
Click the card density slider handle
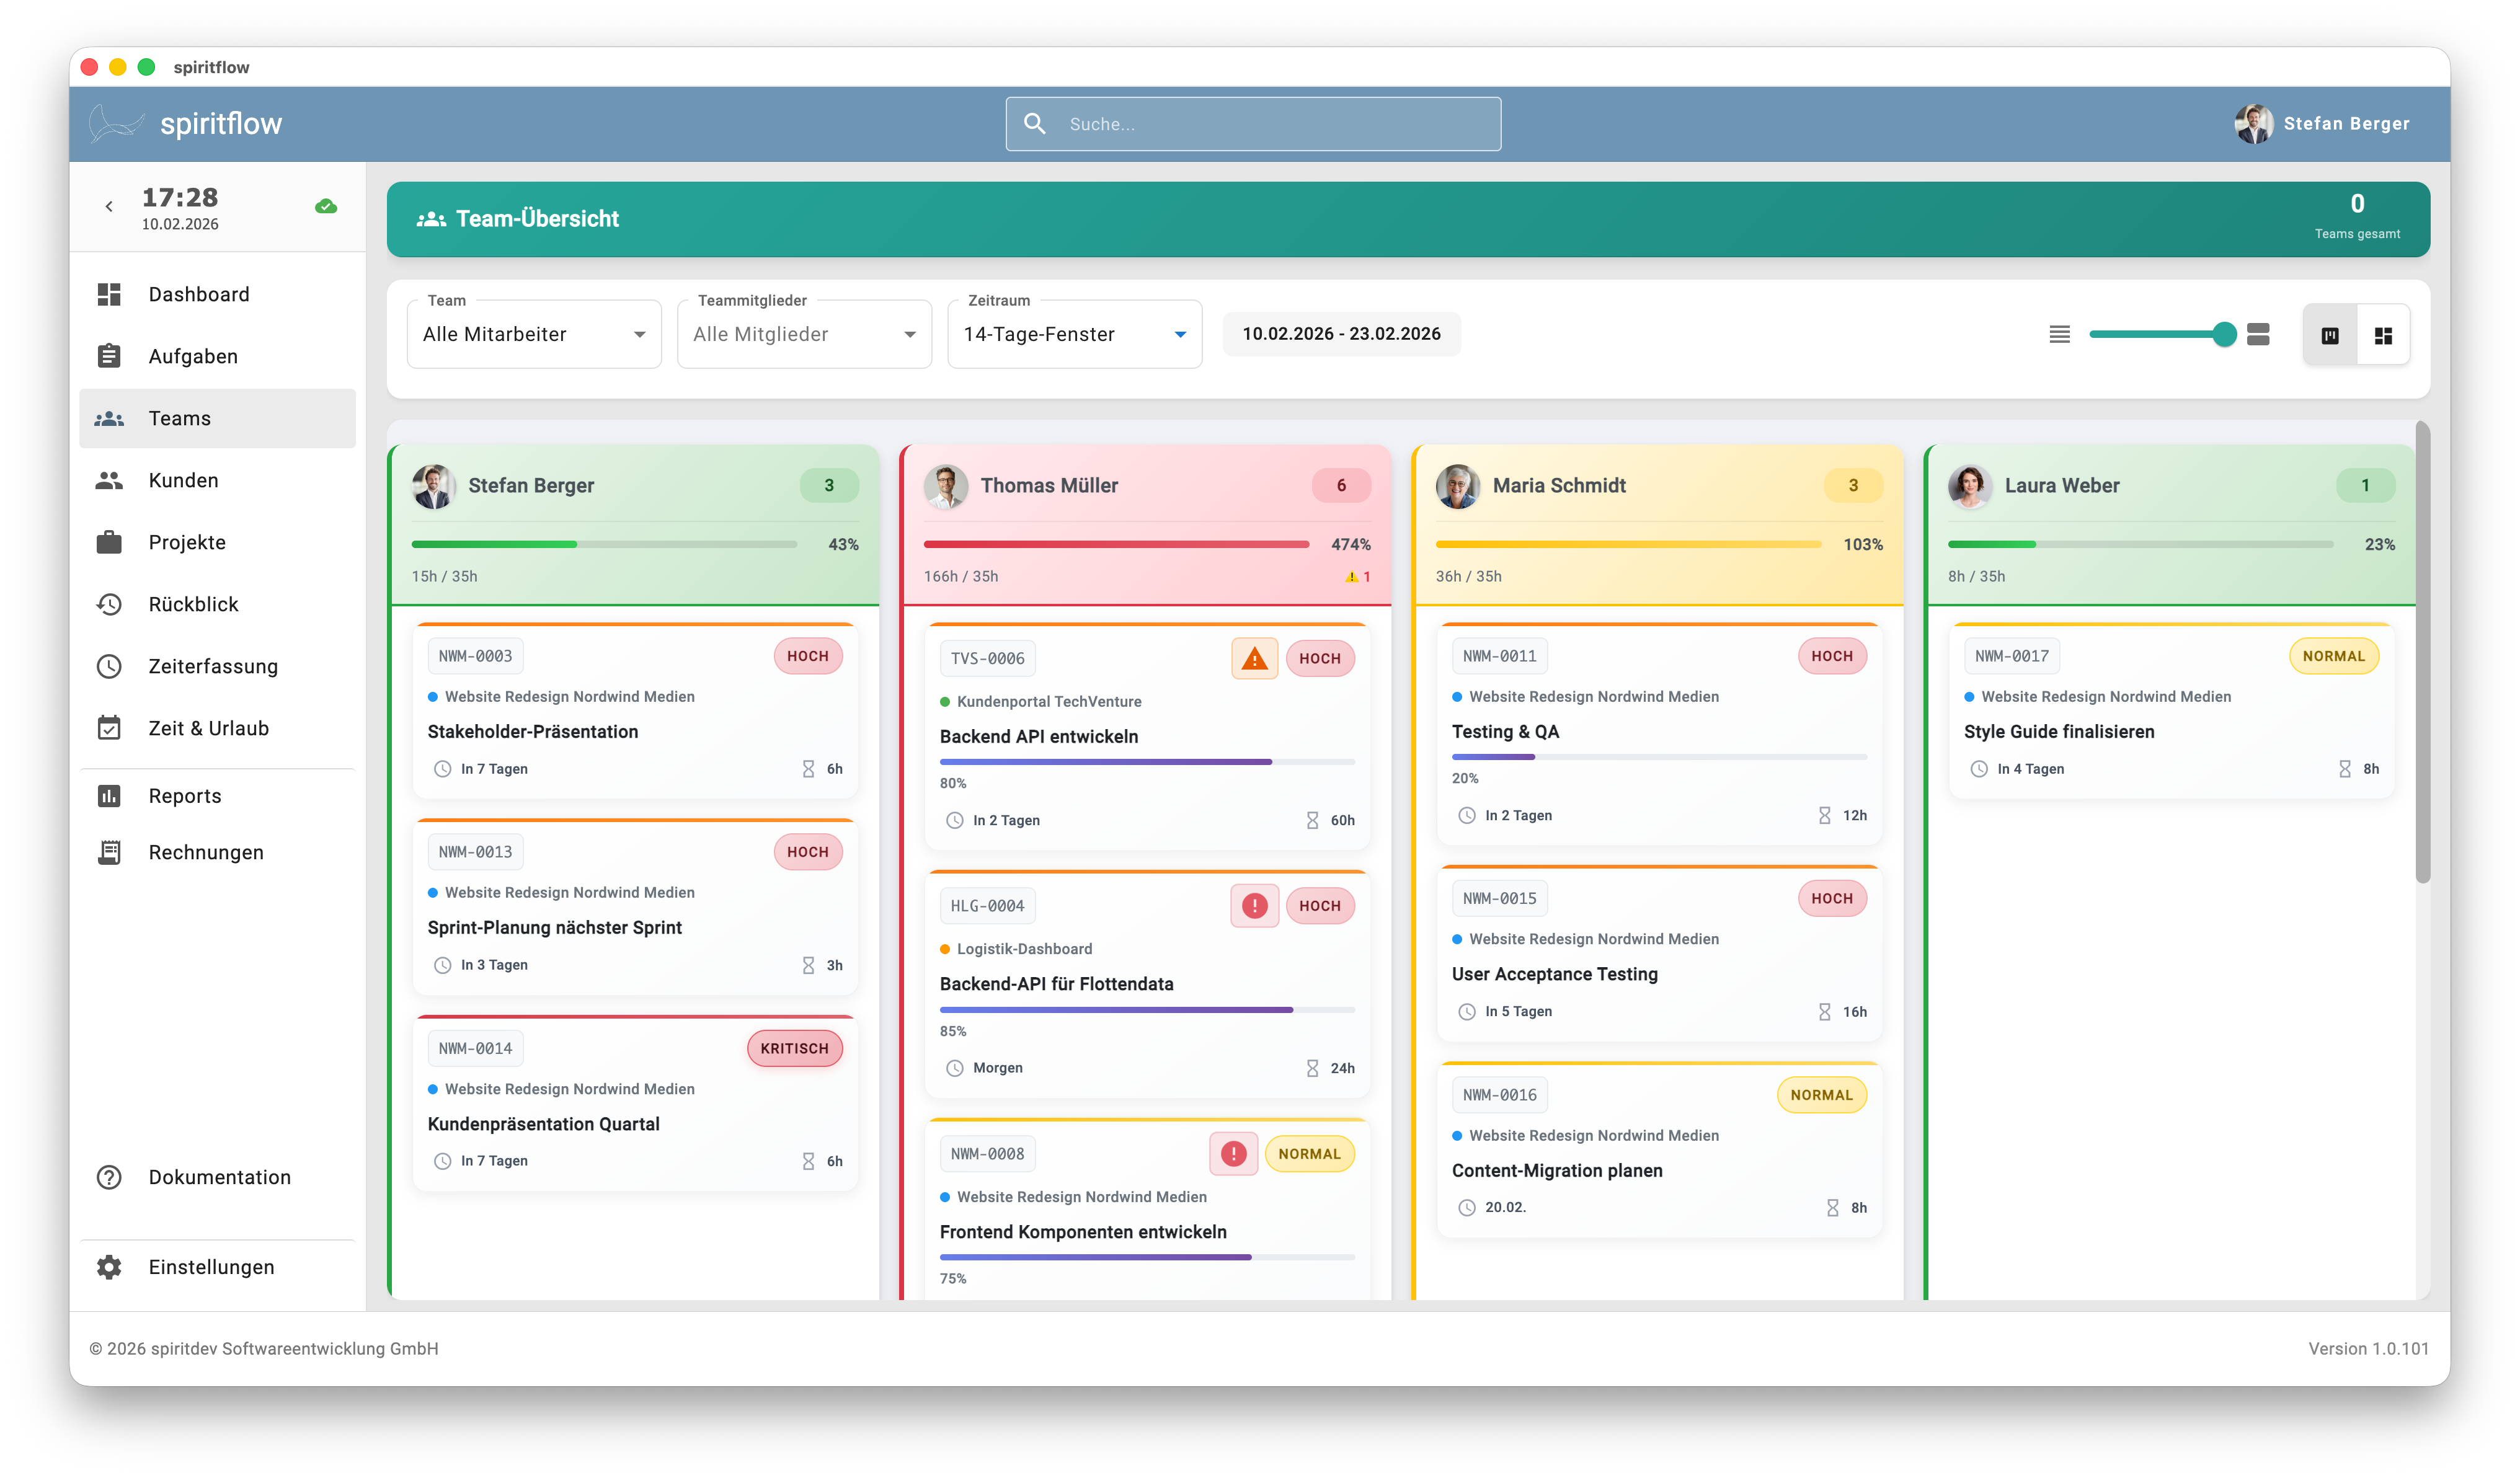pos(2224,334)
